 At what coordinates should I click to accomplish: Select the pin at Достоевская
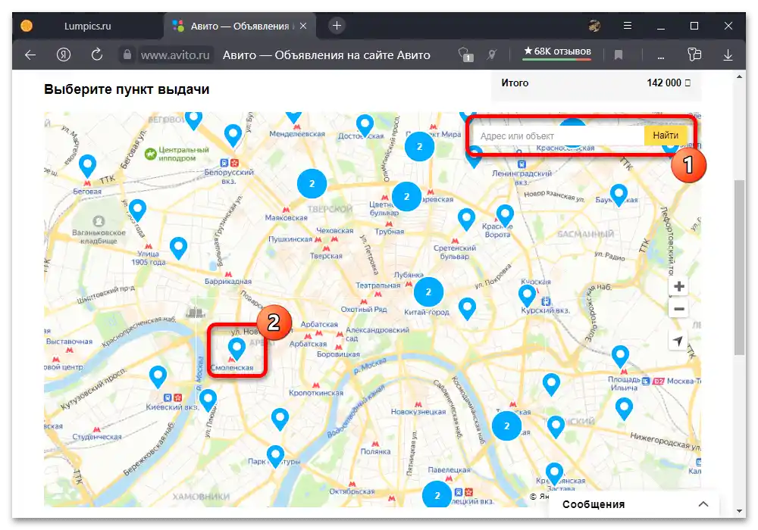tap(365, 126)
